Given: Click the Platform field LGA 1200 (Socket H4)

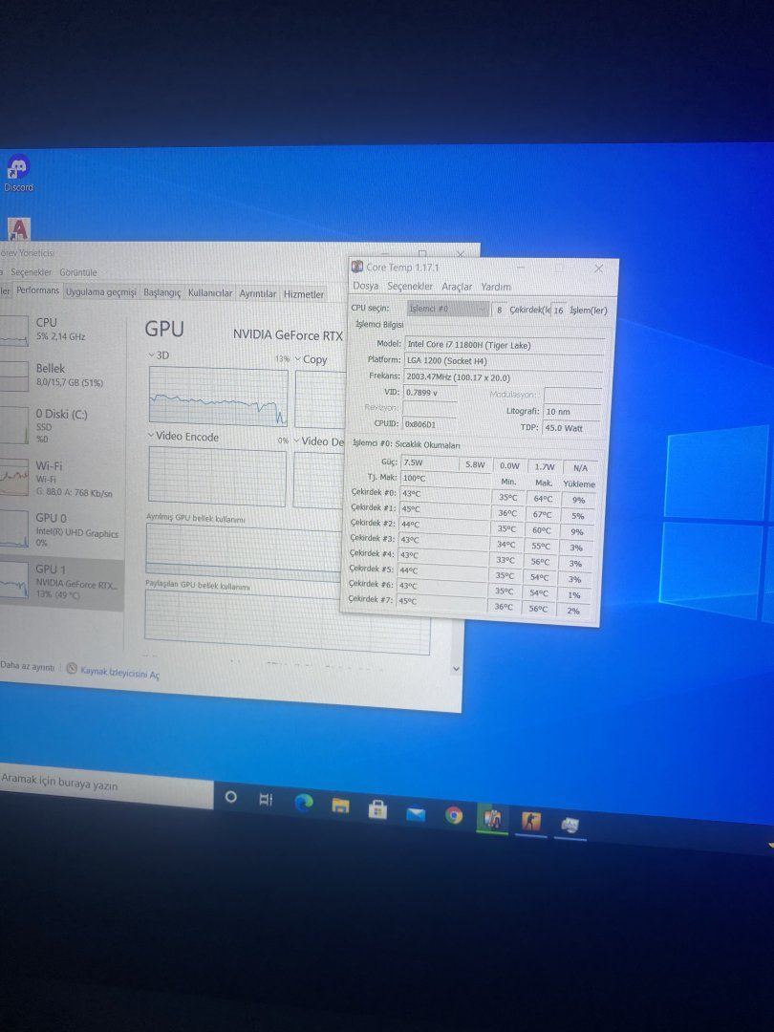Looking at the screenshot, I should [504, 361].
